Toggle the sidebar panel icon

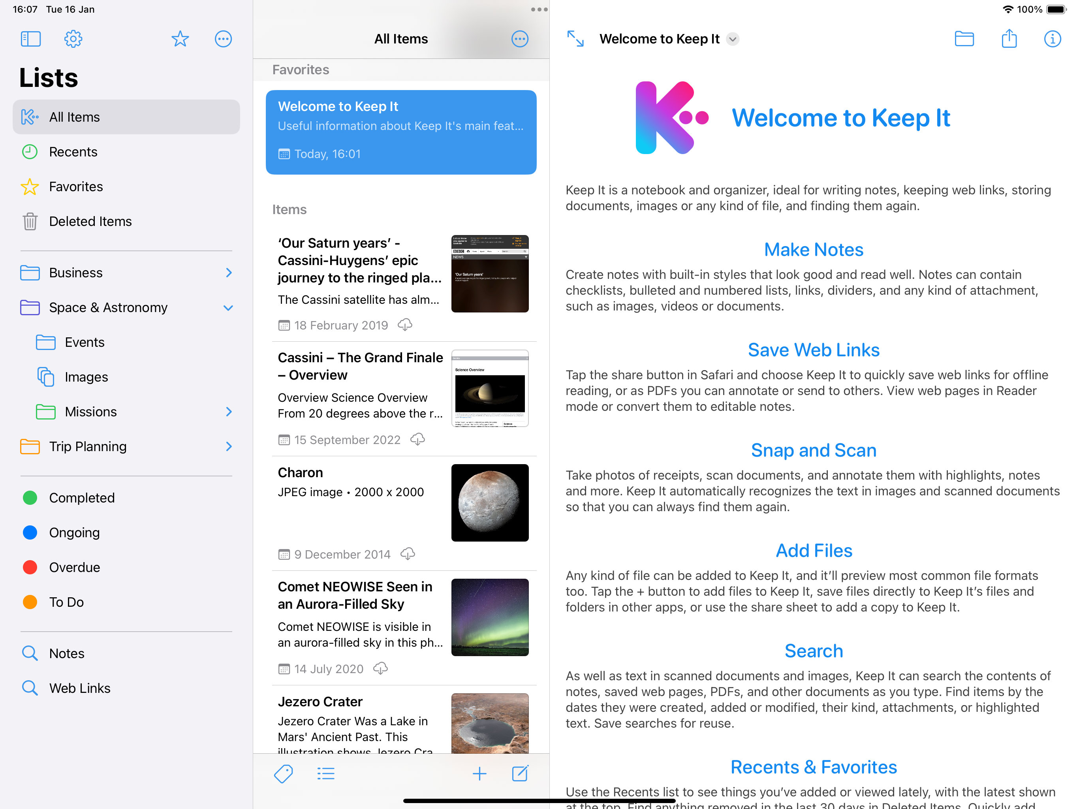[31, 39]
